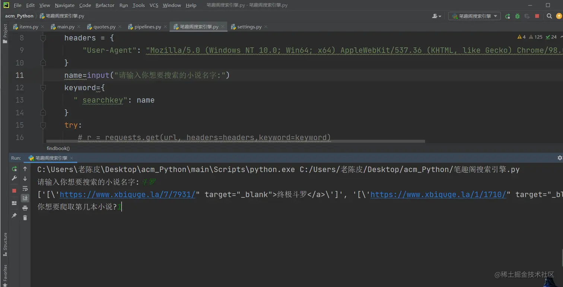Open the File menu

[x=18, y=5]
